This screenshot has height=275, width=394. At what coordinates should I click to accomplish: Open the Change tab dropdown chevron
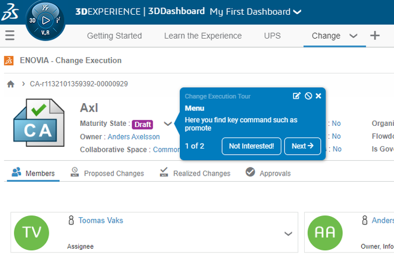click(x=353, y=36)
